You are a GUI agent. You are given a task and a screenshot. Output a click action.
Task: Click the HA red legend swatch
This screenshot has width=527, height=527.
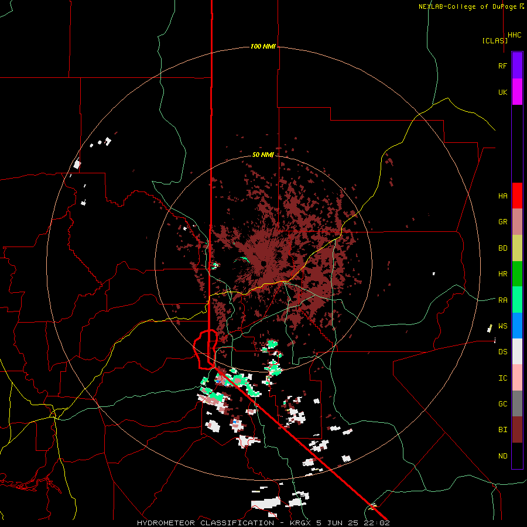(517, 196)
